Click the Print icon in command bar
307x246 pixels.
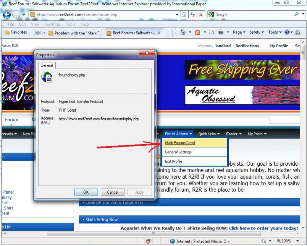click(x=221, y=32)
